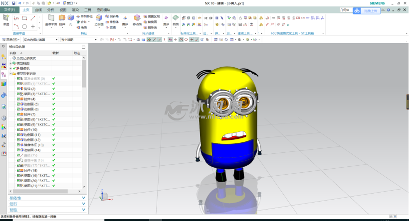Click the Undo arrow icon
Image resolution: width=409 pixels, height=221 pixels.
19,3
